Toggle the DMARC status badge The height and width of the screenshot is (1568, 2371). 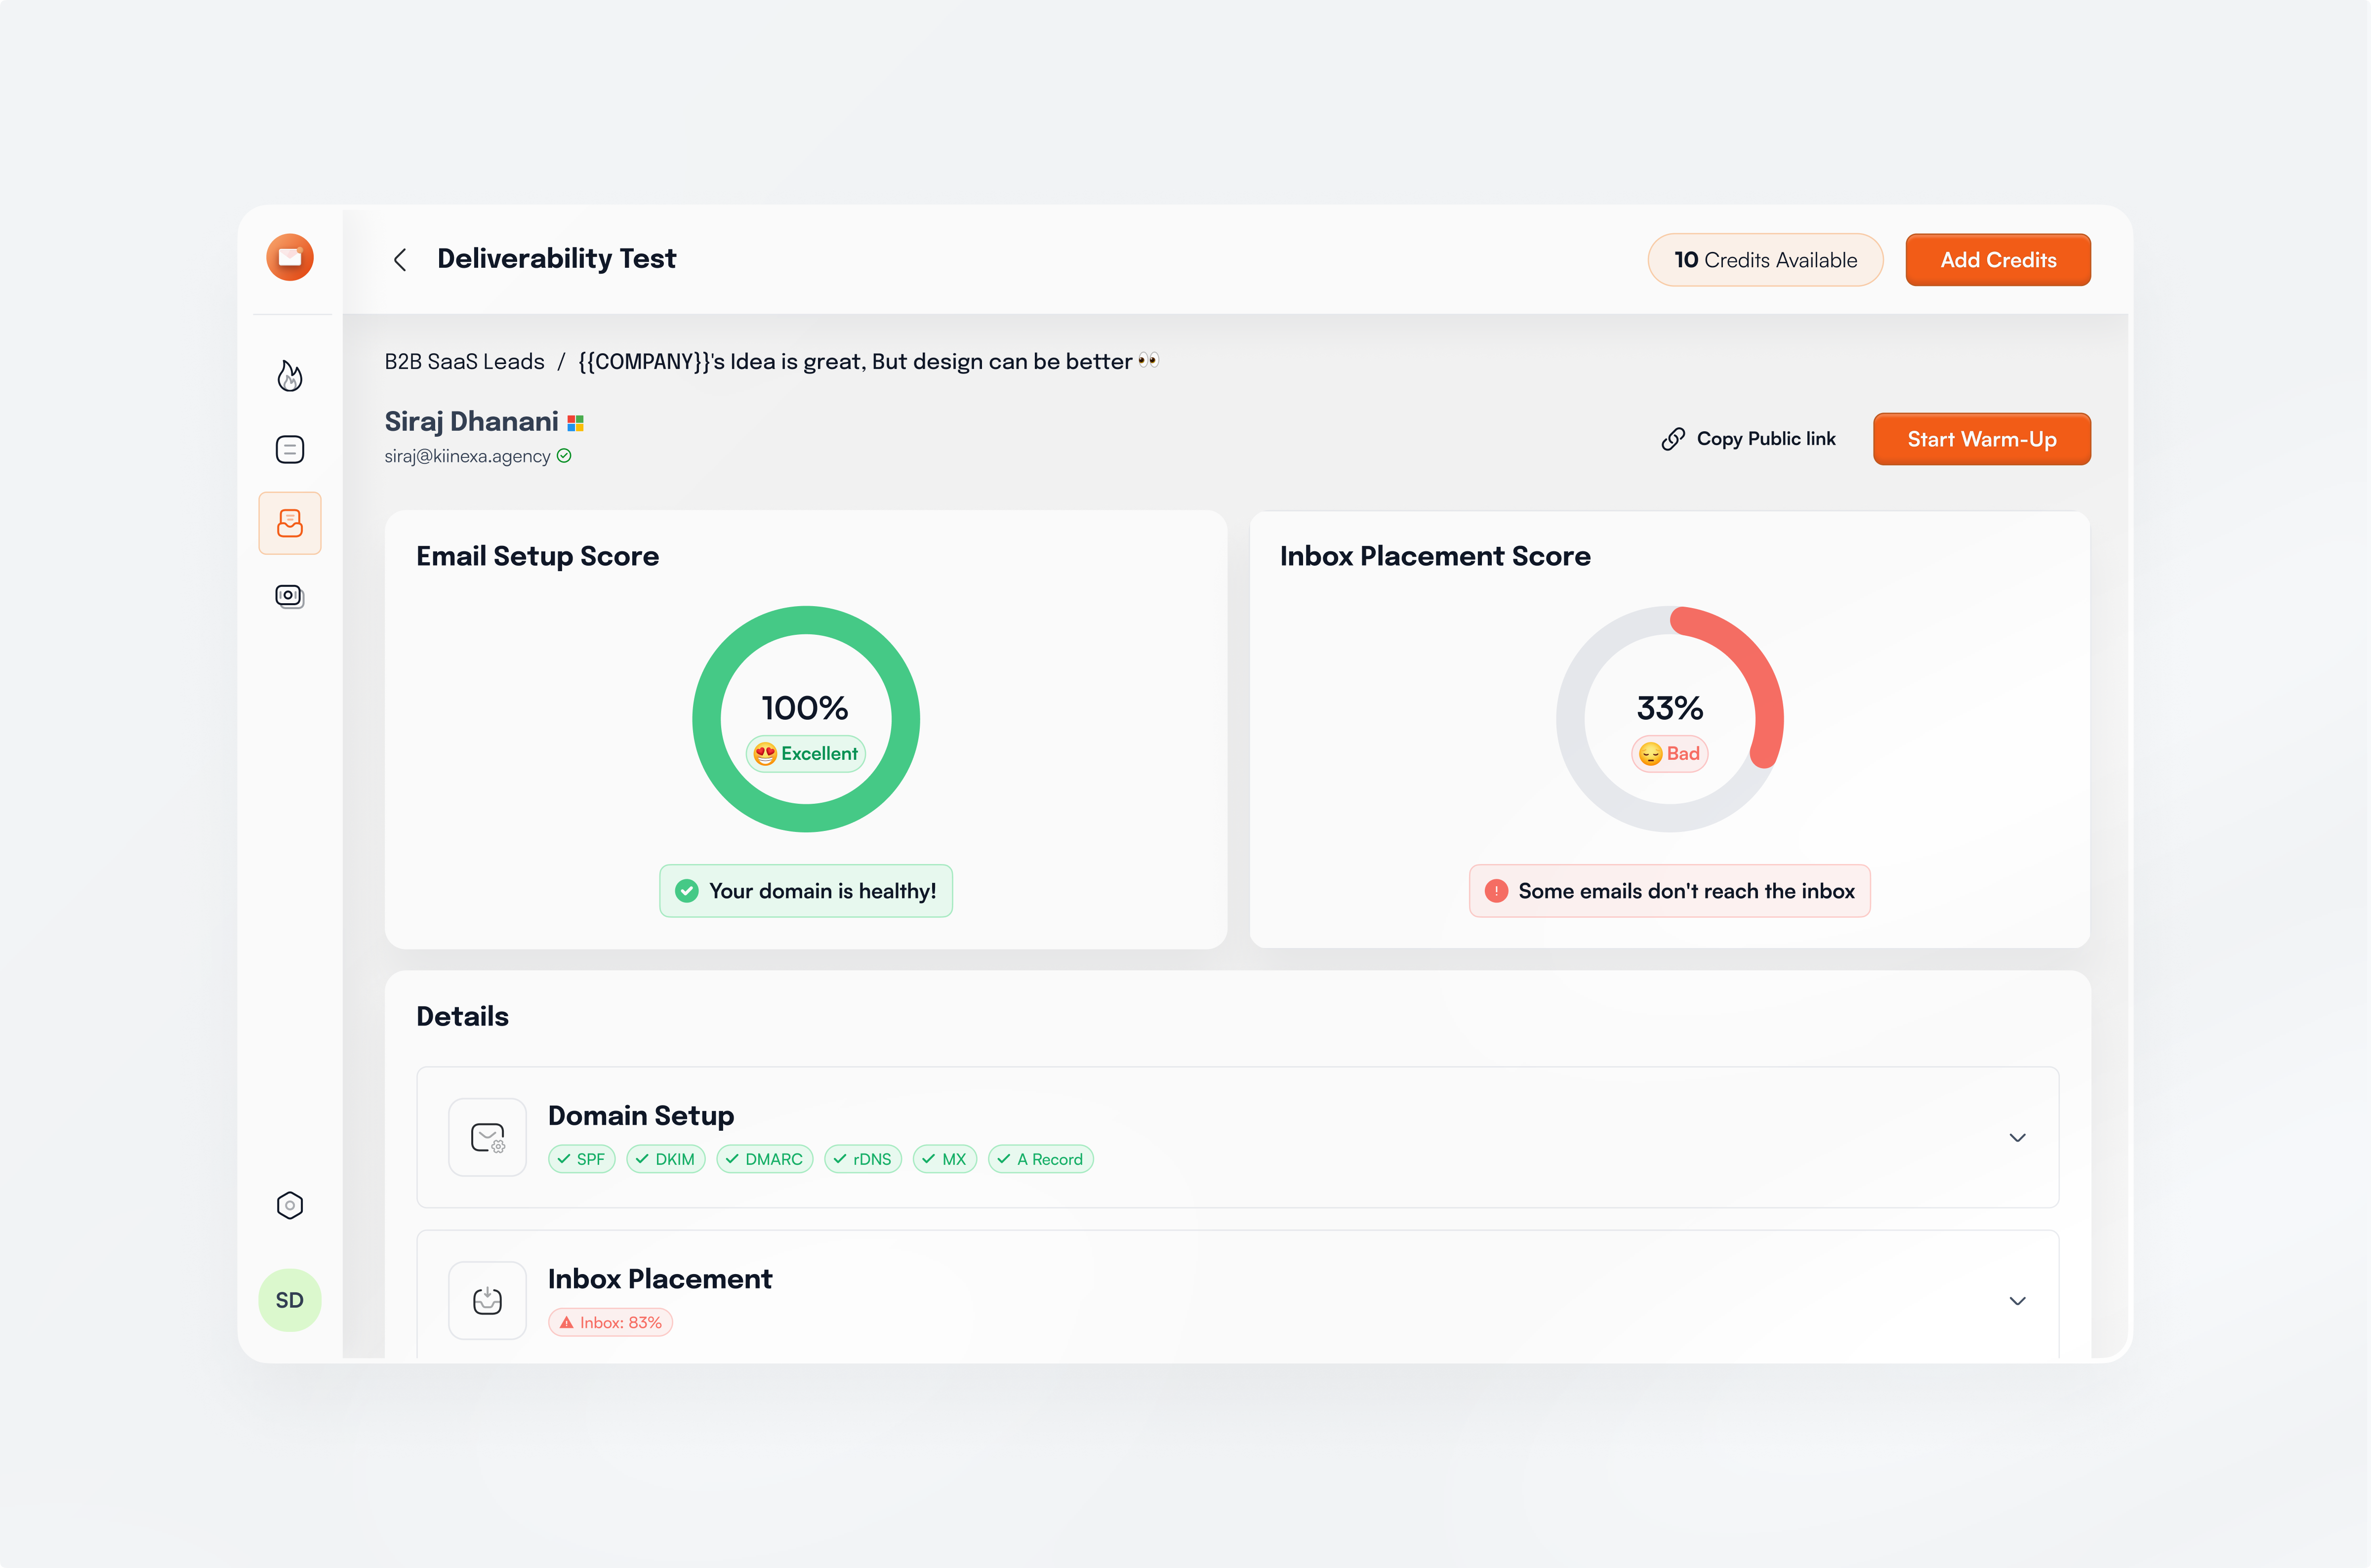[x=764, y=1159]
